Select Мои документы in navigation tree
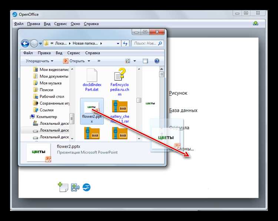The image size is (278, 221). 51,77
